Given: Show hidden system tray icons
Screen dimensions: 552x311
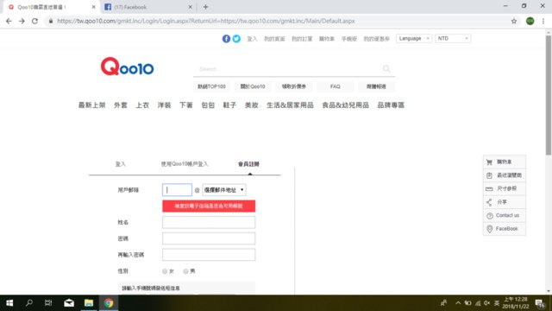Looking at the screenshot, I should pyautogui.click(x=458, y=303).
